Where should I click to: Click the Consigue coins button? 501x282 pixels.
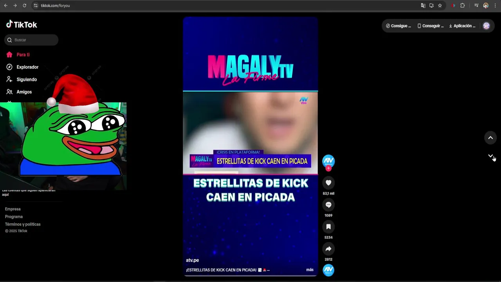[x=398, y=26]
